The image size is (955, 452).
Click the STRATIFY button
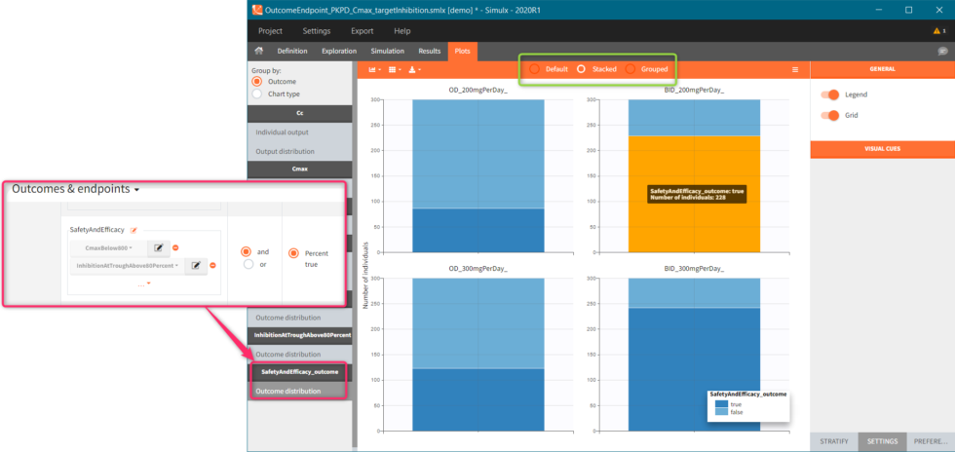coord(832,441)
